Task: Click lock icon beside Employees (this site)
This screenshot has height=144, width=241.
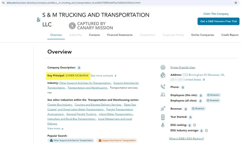Action: click(201, 95)
